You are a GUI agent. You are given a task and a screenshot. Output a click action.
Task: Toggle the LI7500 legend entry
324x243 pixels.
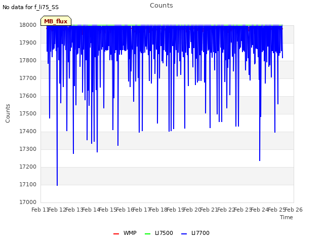click(158, 233)
